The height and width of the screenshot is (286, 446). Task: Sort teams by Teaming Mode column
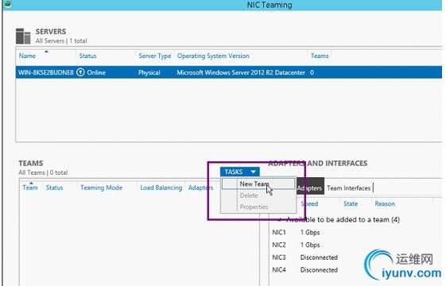[101, 187]
